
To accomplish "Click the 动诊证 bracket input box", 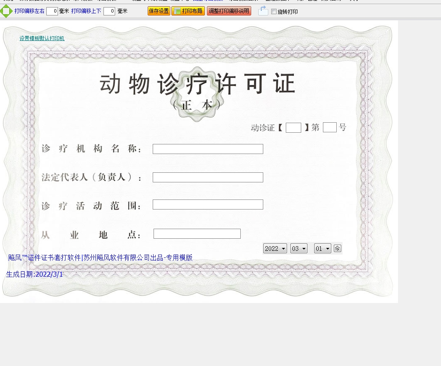I will click(x=293, y=128).
